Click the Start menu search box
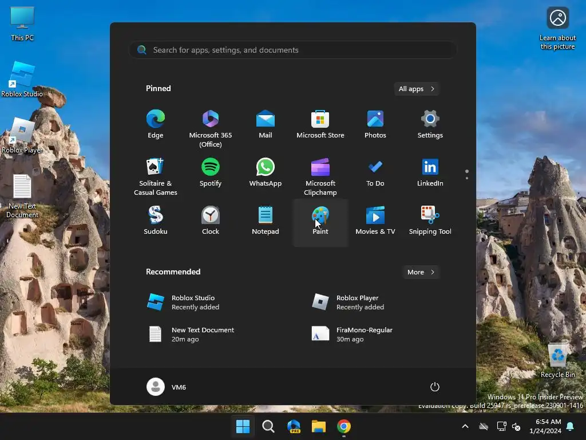 click(292, 50)
